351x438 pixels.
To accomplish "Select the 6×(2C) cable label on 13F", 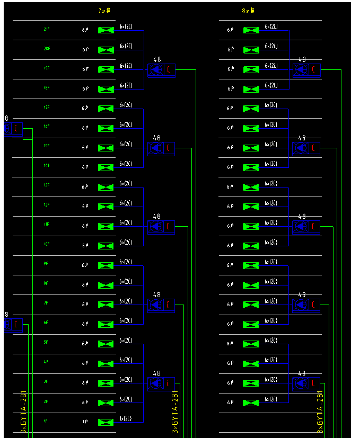I will [x=126, y=183].
